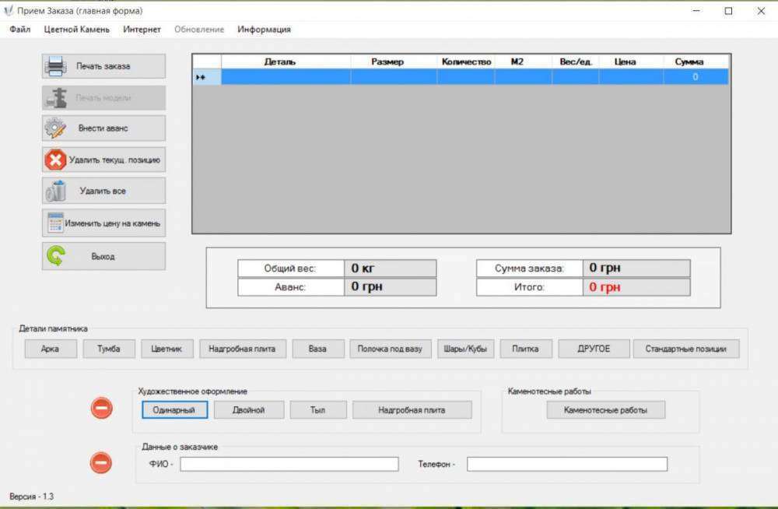Open the Информация menu

point(264,30)
